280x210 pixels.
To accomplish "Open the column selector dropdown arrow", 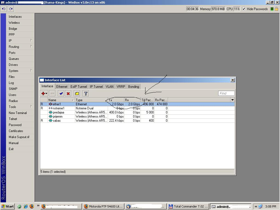I will (232, 100).
